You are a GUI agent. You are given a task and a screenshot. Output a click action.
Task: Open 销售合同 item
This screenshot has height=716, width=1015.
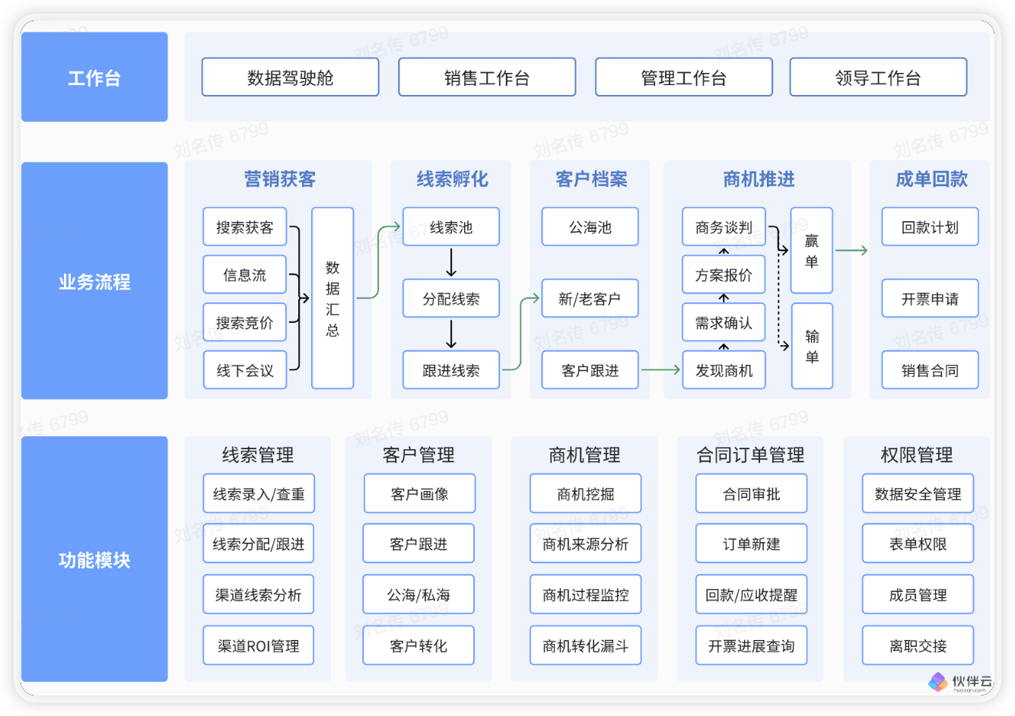coord(930,370)
